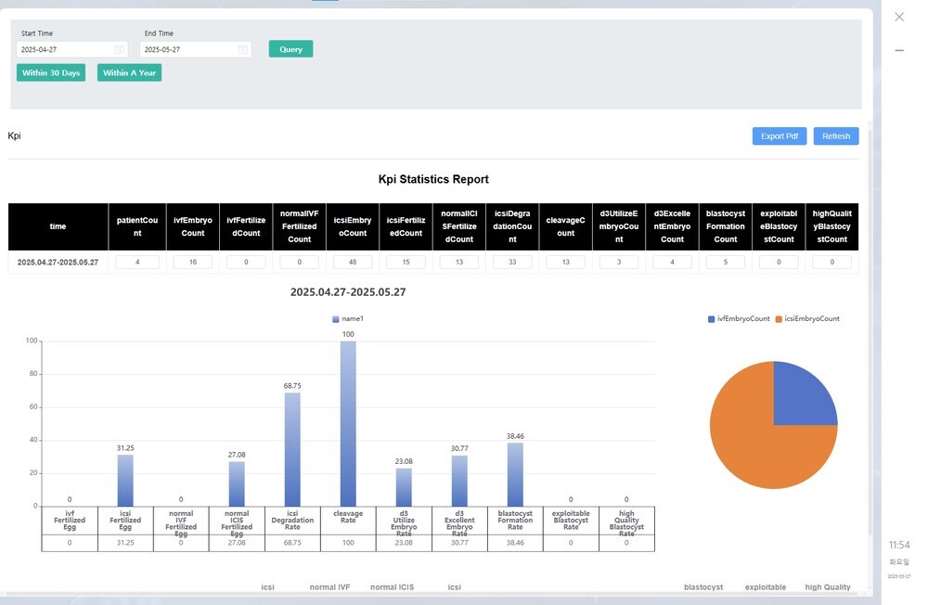Viewport: 928px width, 605px height.
Task: Select the Within A Year filter
Action: [129, 73]
